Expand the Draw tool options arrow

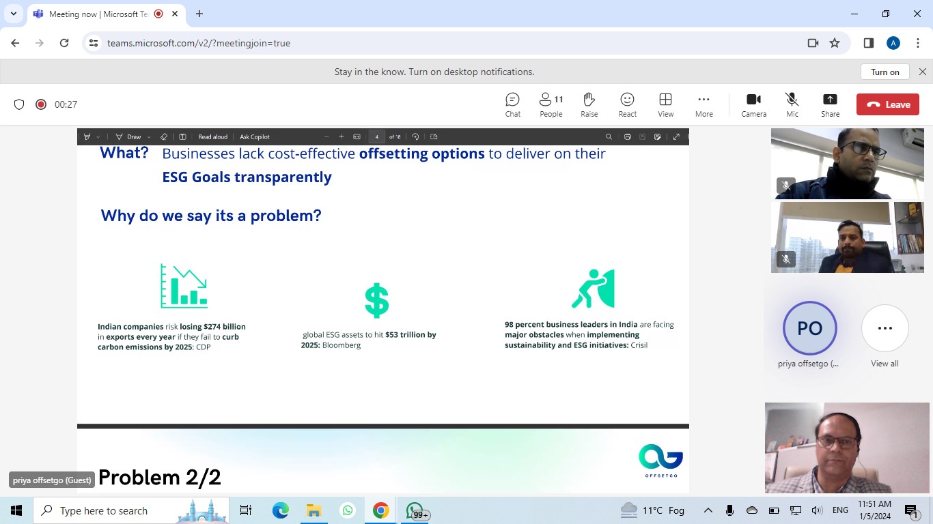149,136
